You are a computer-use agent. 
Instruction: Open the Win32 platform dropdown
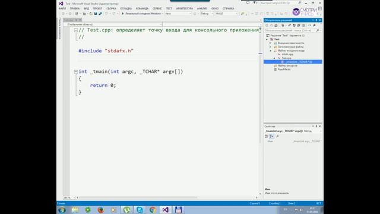point(226,14)
